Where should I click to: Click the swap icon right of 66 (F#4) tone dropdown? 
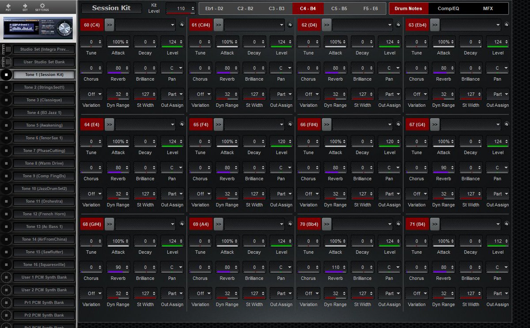pyautogui.click(x=398, y=124)
